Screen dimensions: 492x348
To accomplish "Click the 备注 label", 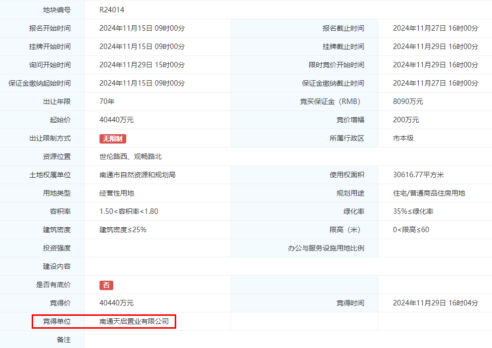I will pos(64,340).
